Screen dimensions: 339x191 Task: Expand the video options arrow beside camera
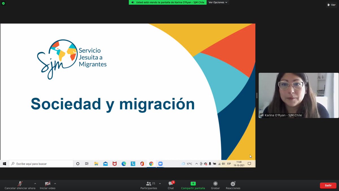coord(55,183)
